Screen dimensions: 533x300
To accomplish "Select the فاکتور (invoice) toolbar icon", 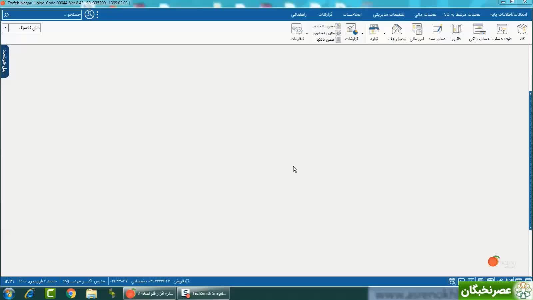I will [456, 32].
